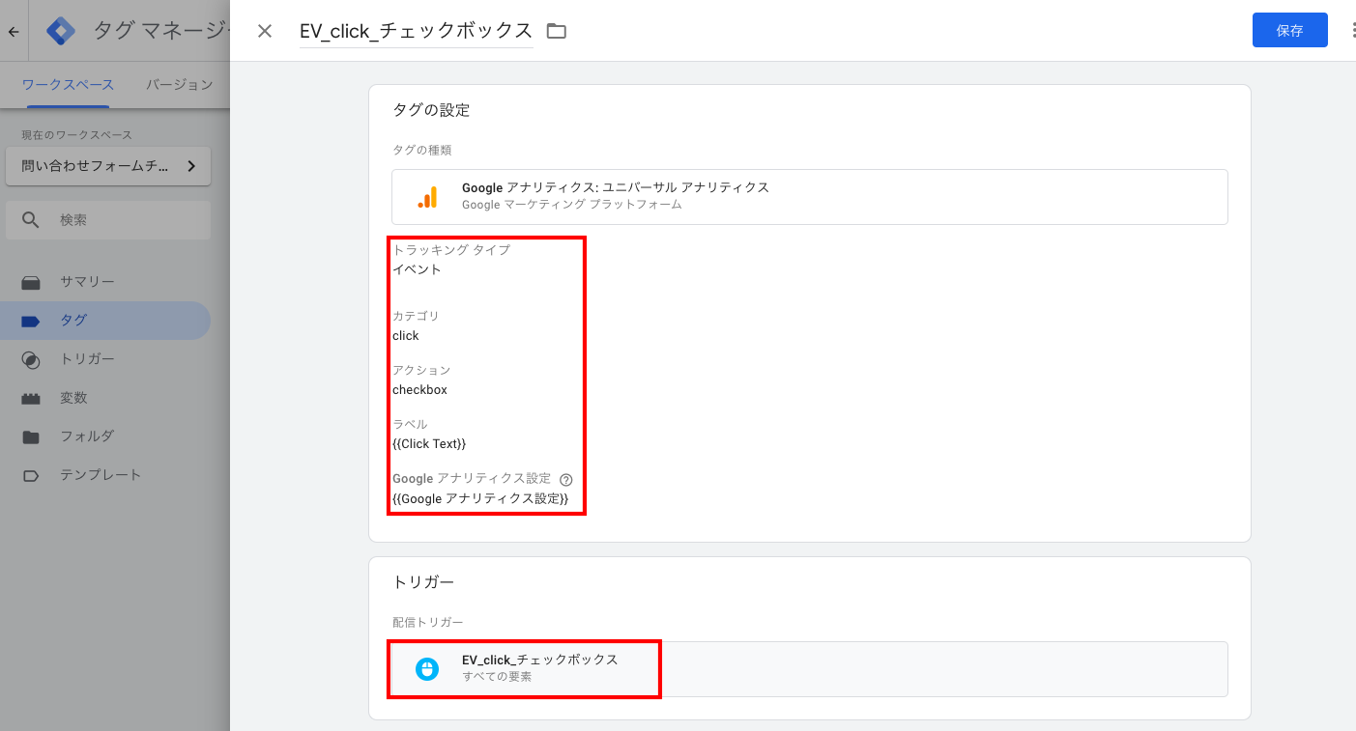Click the テンプレート outline tag icon
Screen dimensions: 1356x731
31,475
